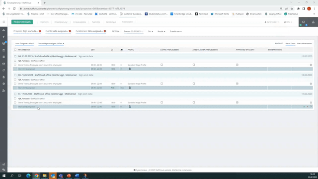318x179 pixels.
Task: Toggle Arbeitszeiten freigegeben for the 16.02.2023 employee
Action: click(194, 84)
